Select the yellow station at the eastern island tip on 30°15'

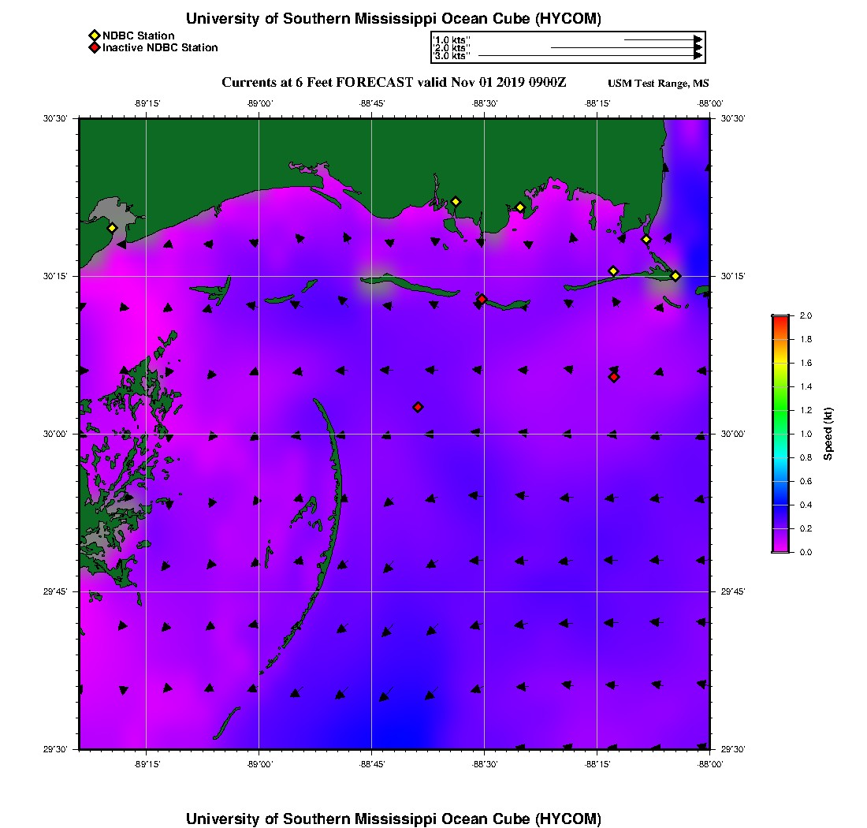pyautogui.click(x=675, y=276)
